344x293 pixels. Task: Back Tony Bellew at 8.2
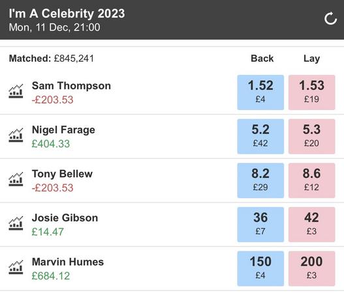coord(260,180)
